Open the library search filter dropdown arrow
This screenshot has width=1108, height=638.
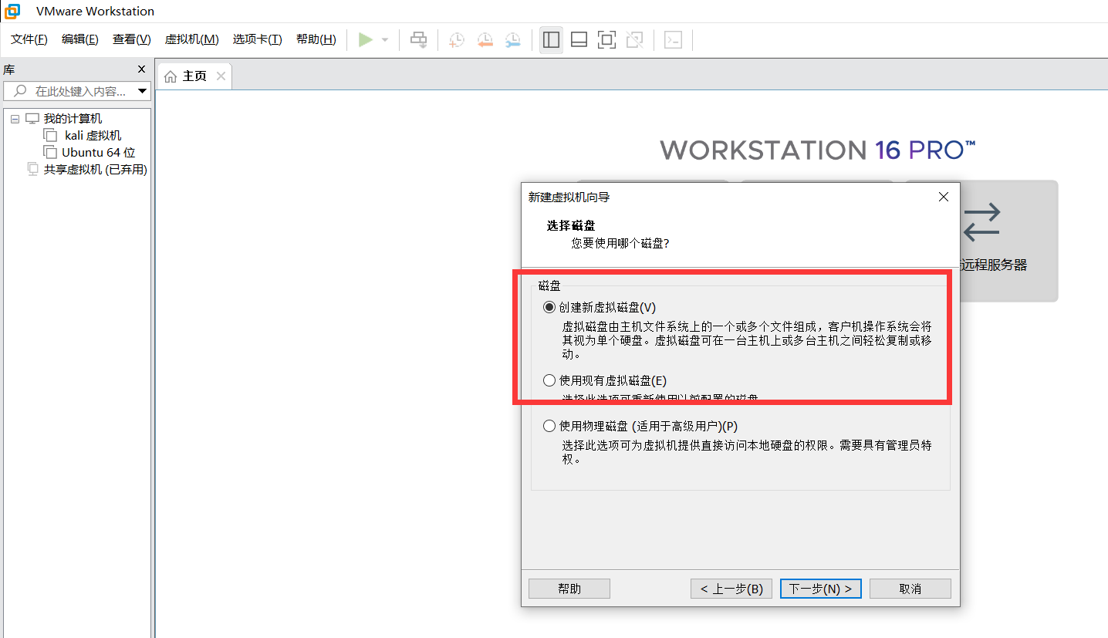tap(142, 91)
